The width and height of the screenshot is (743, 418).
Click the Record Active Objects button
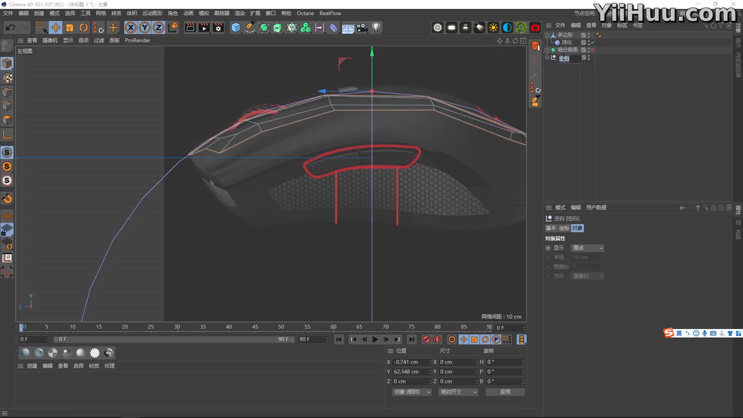pyautogui.click(x=426, y=339)
